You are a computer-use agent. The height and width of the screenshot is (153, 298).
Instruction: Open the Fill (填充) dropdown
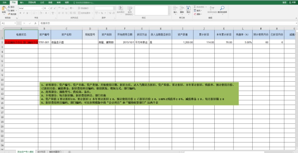pos(198,11)
